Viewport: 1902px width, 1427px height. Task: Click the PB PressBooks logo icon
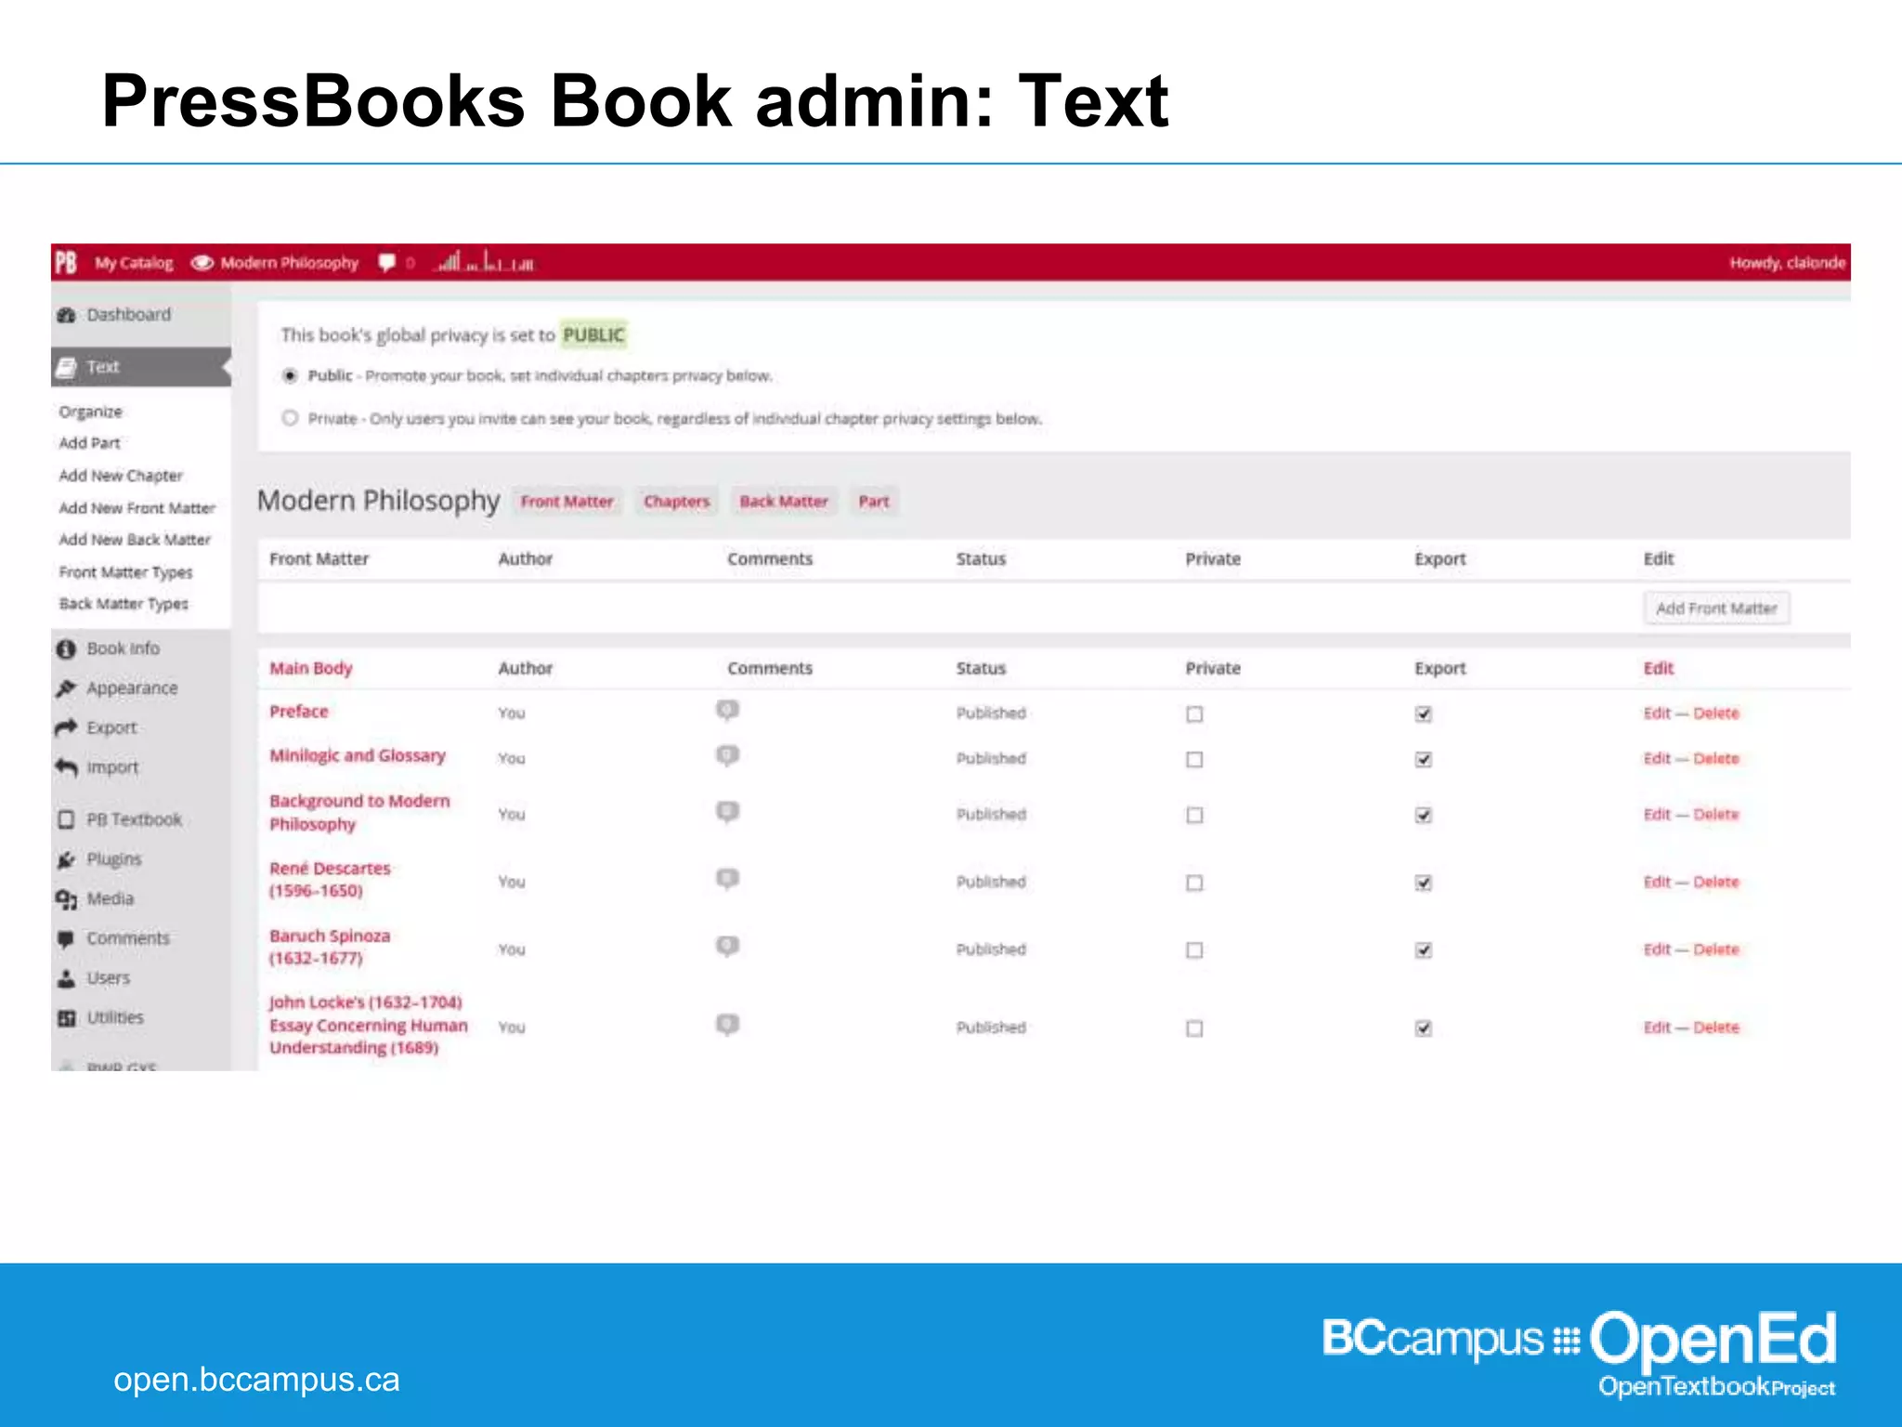pos(66,263)
